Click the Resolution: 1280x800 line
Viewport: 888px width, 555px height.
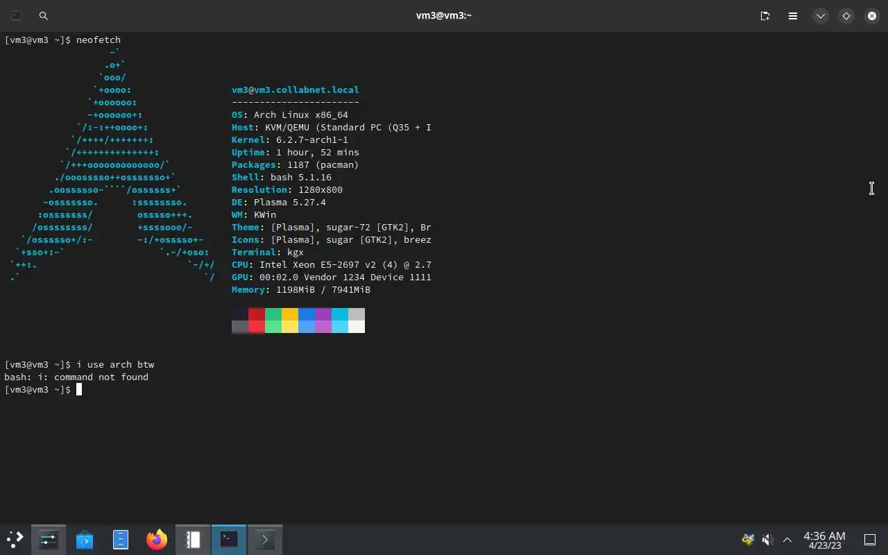tap(287, 189)
